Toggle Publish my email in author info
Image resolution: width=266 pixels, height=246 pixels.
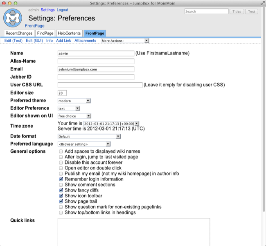[x=61, y=174]
